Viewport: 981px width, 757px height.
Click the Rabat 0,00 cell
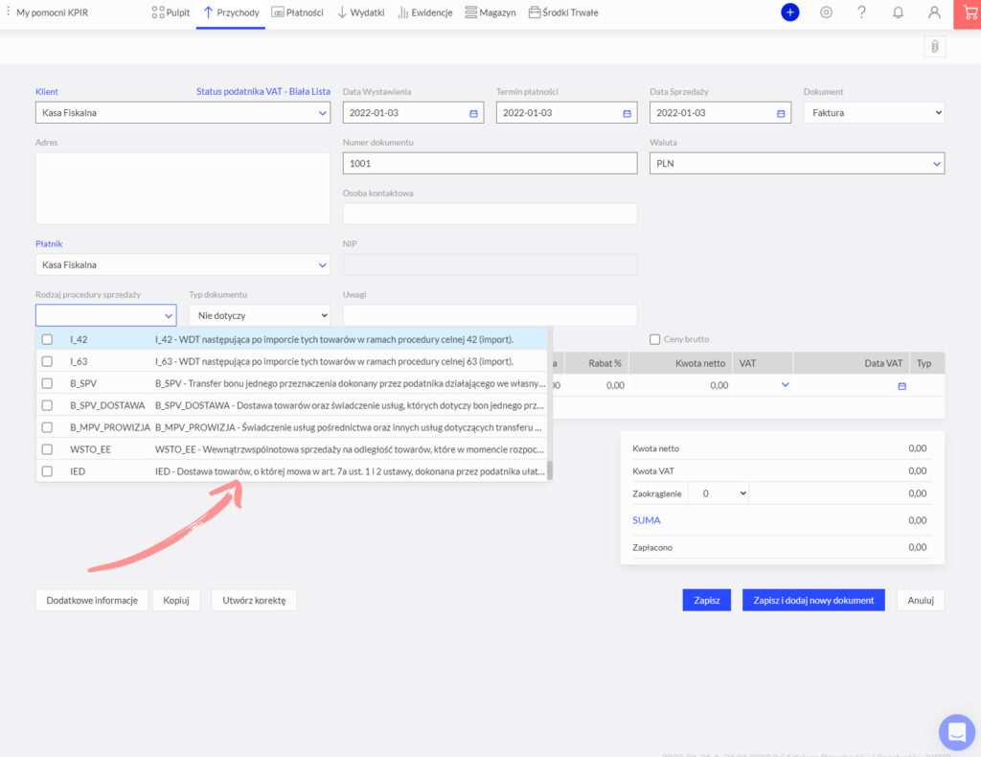(x=596, y=385)
